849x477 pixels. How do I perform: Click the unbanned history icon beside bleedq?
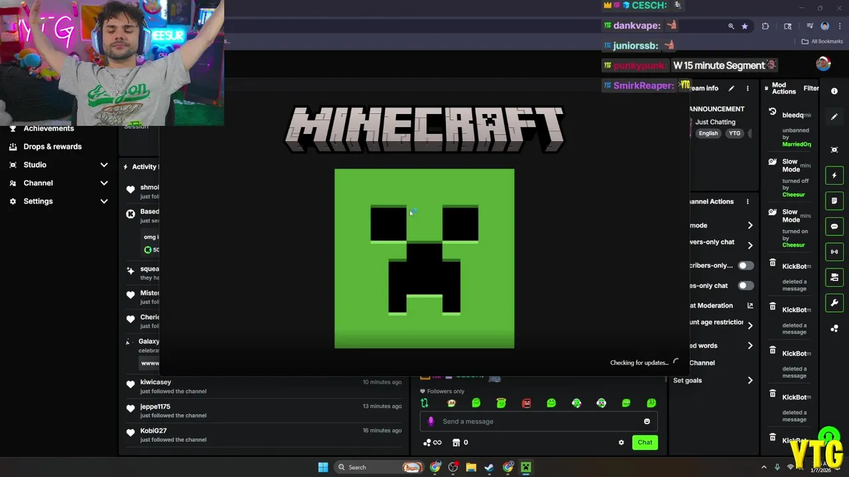pyautogui.click(x=773, y=112)
